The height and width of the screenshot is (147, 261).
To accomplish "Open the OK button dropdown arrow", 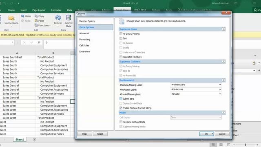I will coord(212,134).
